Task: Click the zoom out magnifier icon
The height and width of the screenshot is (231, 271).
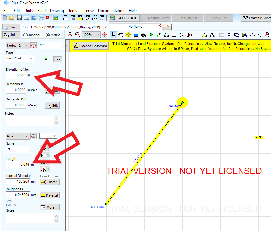Action: pos(70,35)
